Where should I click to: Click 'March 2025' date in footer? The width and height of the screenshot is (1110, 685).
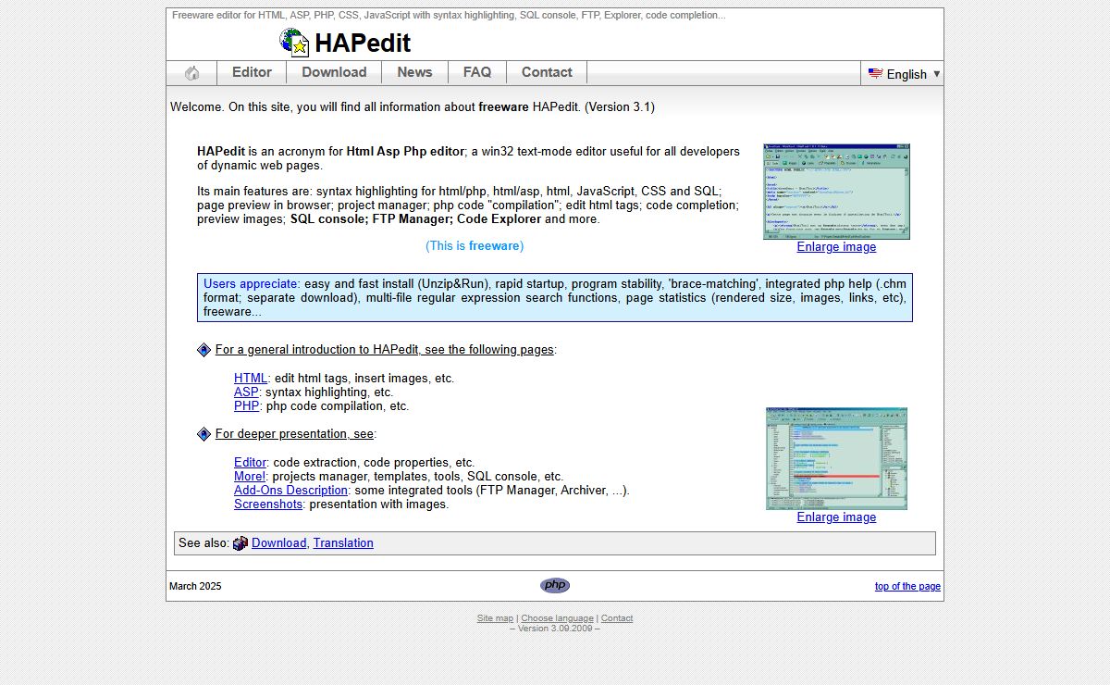point(195,586)
